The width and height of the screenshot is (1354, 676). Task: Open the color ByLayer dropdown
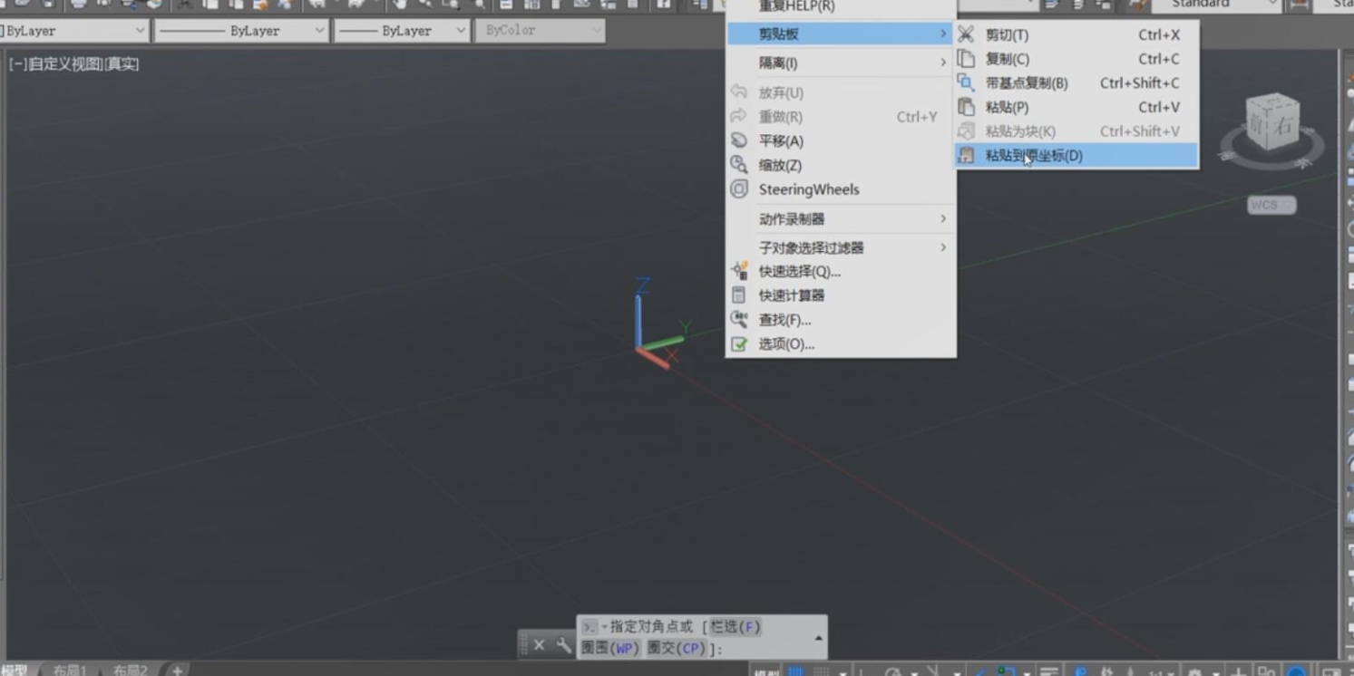[x=74, y=31]
